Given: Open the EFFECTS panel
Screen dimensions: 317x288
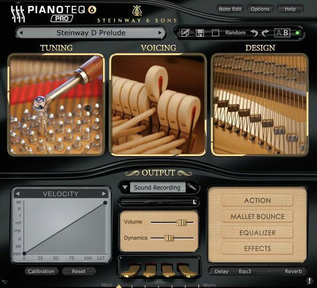Looking at the screenshot, I should point(257,248).
